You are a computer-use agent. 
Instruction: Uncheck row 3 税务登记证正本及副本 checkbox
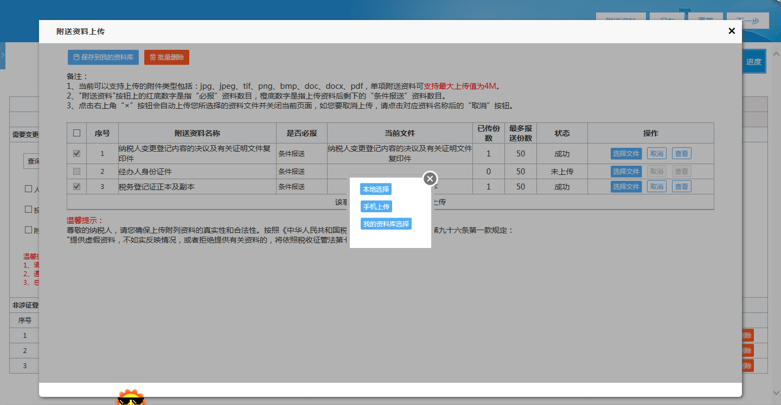(x=76, y=187)
